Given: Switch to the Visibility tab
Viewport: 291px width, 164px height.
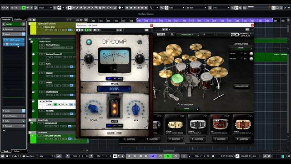Looking at the screenshot, I should pos(18,19).
